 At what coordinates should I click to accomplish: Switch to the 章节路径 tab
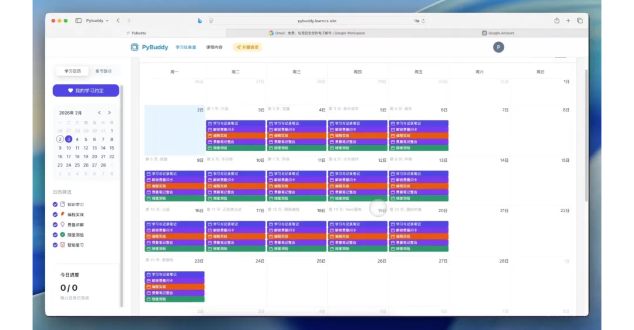coord(103,71)
